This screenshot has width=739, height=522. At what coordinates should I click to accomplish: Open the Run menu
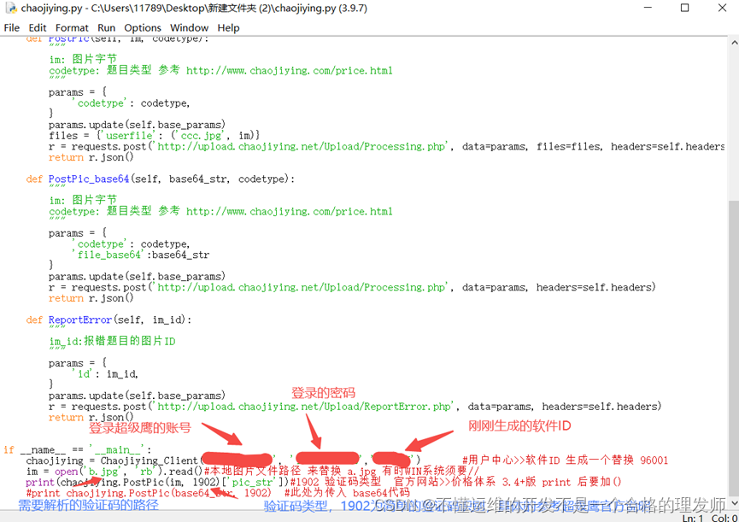click(107, 28)
